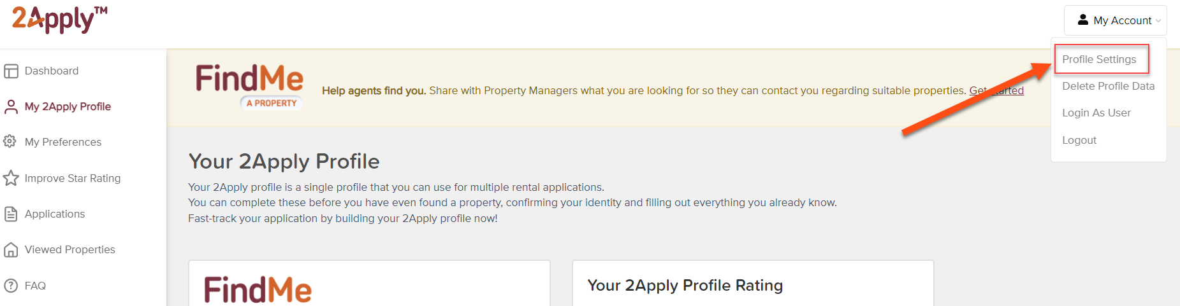The image size is (1180, 306).
Task: Open the Get started link in banner
Action: pyautogui.click(x=996, y=90)
